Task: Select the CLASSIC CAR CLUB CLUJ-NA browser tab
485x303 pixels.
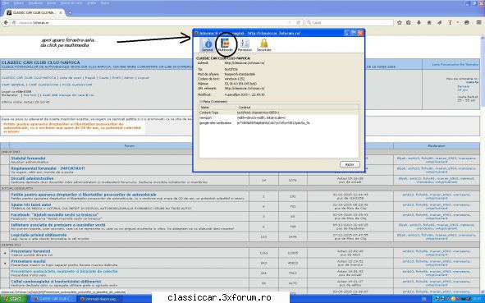Action: point(34,12)
